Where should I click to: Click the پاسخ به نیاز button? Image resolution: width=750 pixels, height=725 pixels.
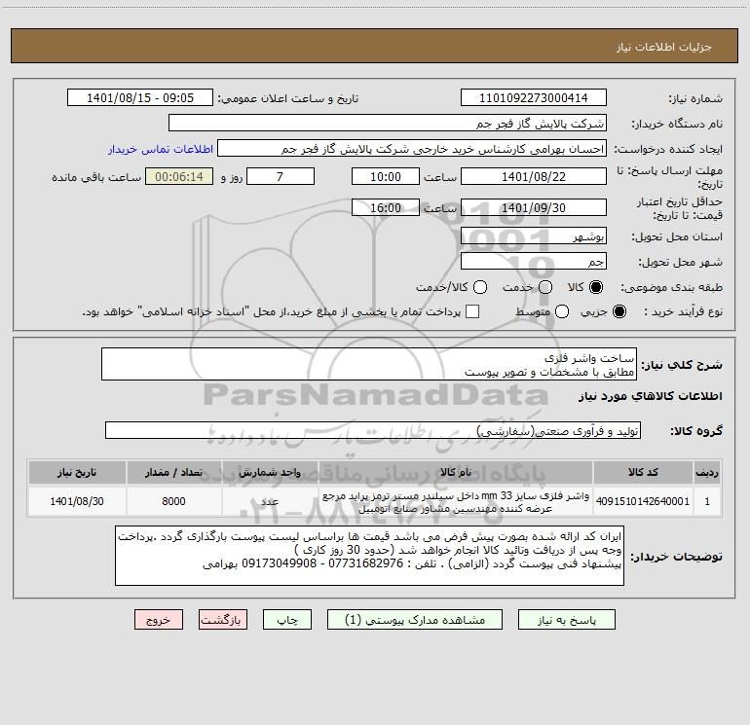click(567, 620)
